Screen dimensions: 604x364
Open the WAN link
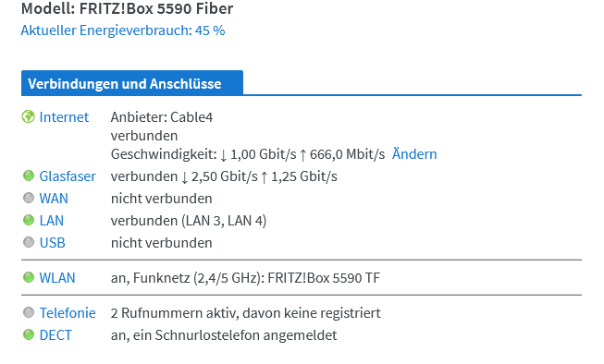tap(54, 199)
